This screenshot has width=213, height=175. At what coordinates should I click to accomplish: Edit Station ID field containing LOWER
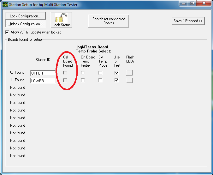coord(43,81)
